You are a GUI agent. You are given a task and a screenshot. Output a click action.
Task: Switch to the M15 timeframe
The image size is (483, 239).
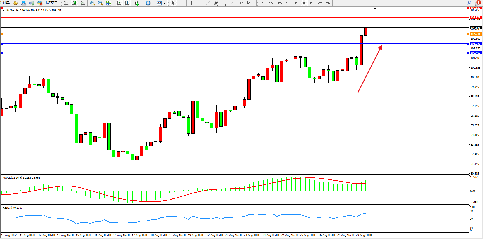[279, 3]
